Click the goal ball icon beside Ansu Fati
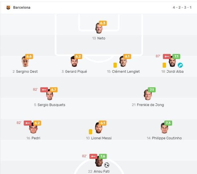Image resolution: width=197 pixels, height=174 pixels. coord(107,165)
